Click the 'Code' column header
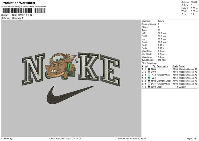Image resolution: width=199 pixels, height=141 pixels. tap(175, 66)
